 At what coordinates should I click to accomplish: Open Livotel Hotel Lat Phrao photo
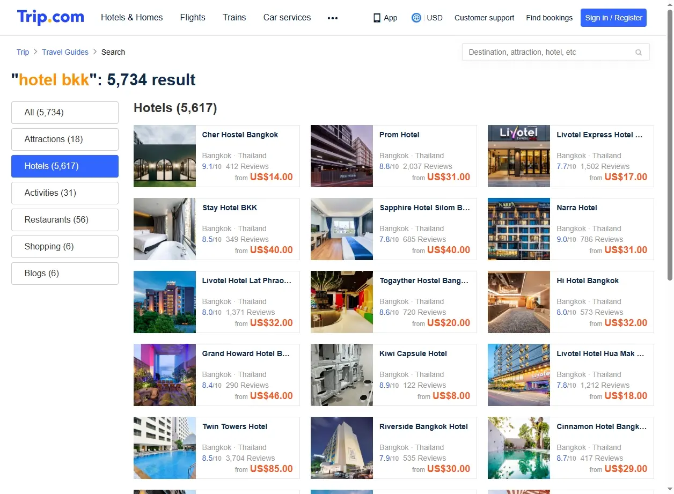[x=165, y=302]
